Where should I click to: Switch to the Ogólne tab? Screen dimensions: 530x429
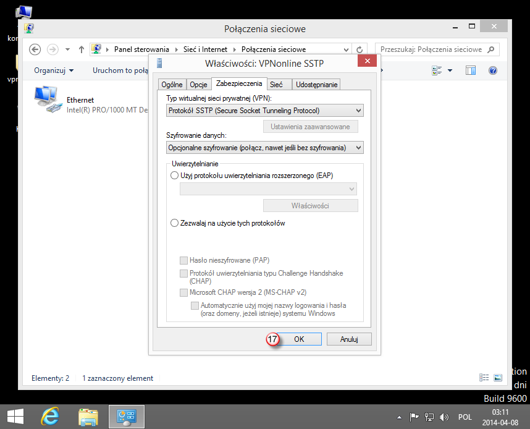172,85
